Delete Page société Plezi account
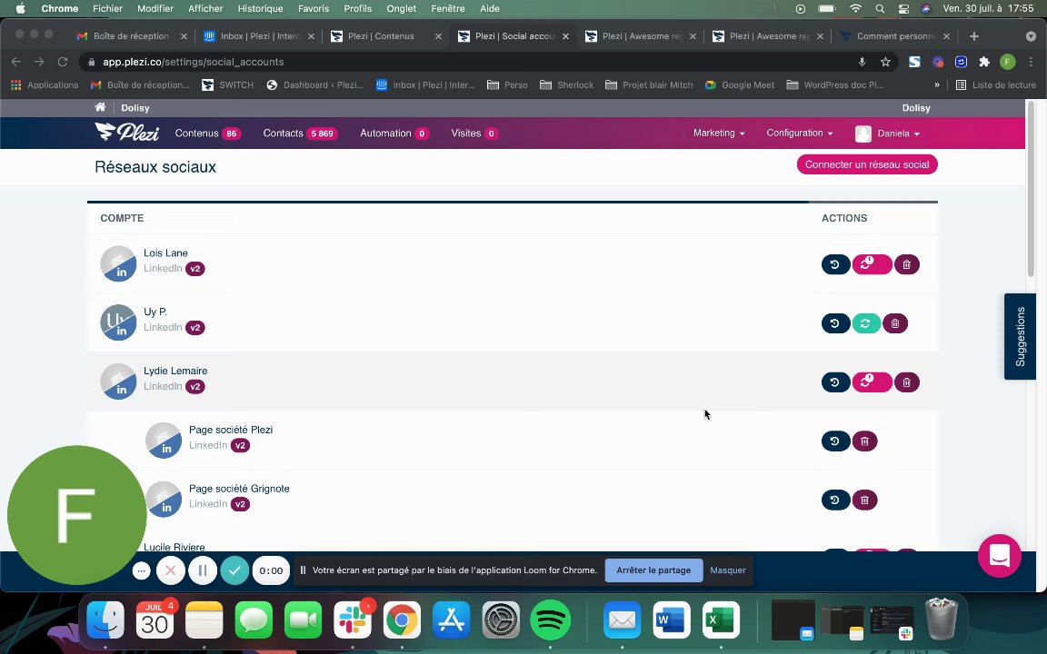 (864, 441)
